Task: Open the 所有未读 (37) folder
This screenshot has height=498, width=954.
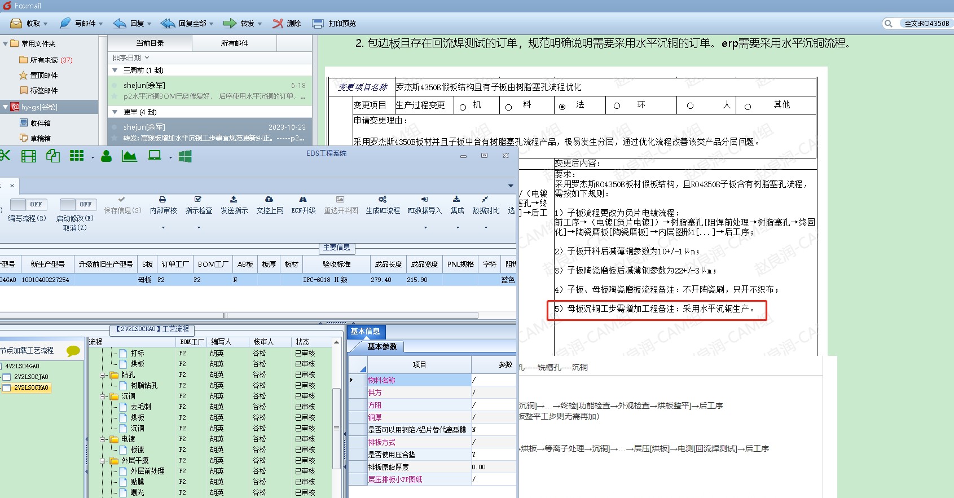Action: pyautogui.click(x=46, y=60)
